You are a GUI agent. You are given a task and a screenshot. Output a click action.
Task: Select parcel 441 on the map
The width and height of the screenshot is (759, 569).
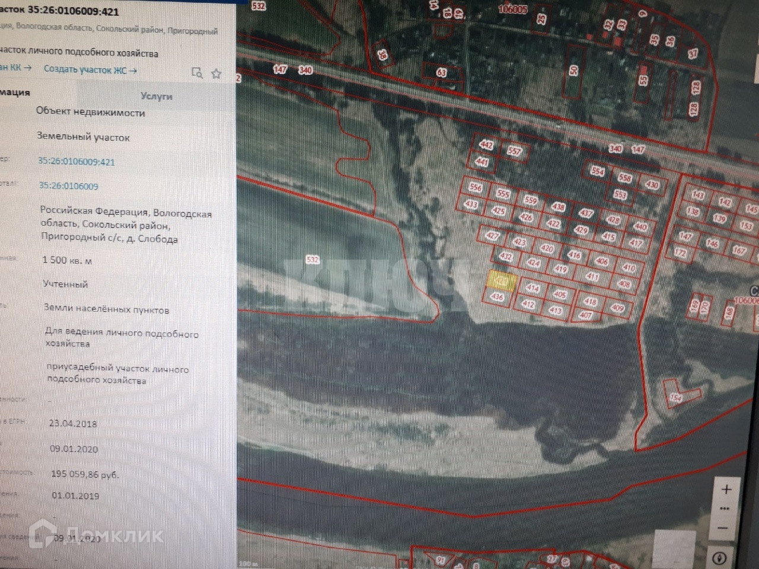coord(481,162)
